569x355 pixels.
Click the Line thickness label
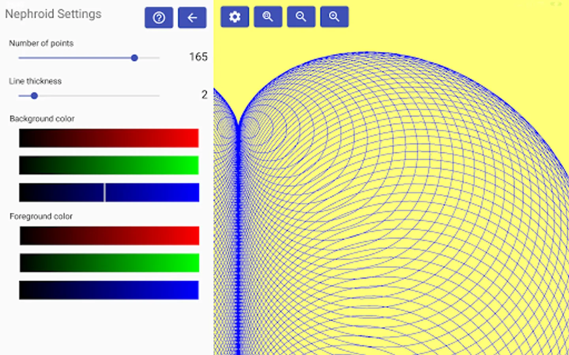click(x=35, y=81)
